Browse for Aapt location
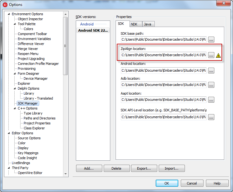 211,100
